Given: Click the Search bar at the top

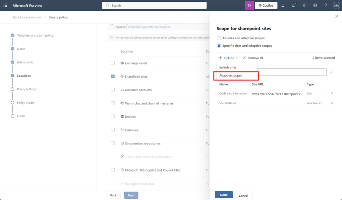Looking at the screenshot, I should pyautogui.click(x=154, y=5).
